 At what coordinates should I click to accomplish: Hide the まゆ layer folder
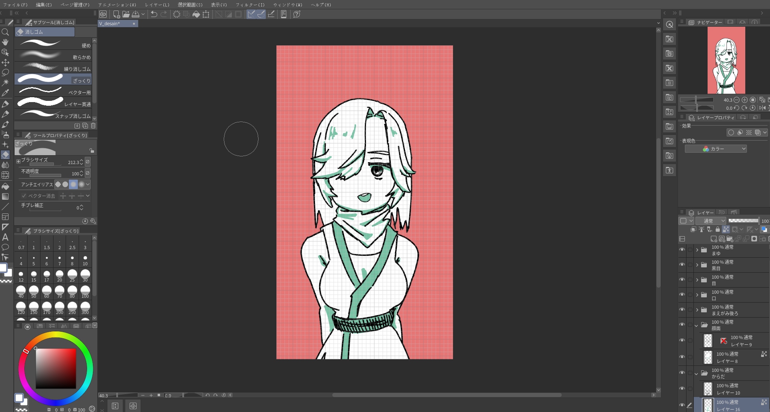[x=682, y=250]
